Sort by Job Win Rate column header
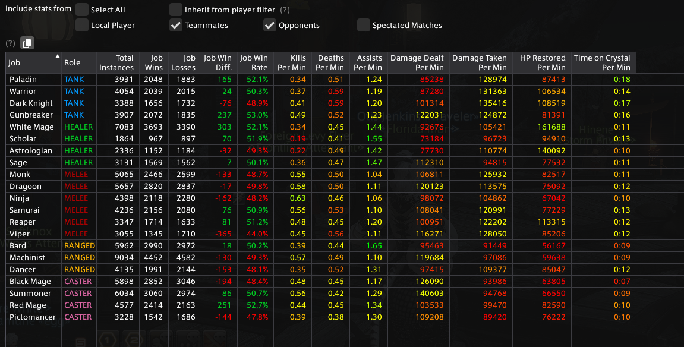This screenshot has width=684, height=347. tap(255, 63)
